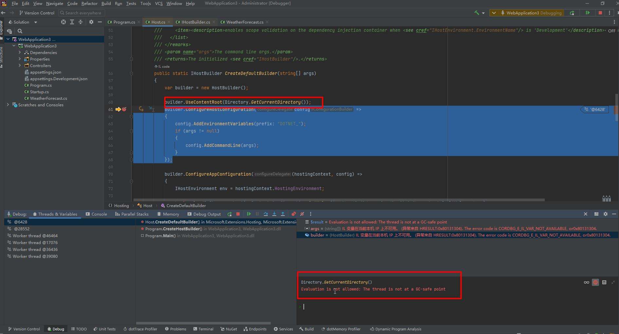Open the Refactor menu
Viewport: 619px width, 334px height.
point(89,3)
